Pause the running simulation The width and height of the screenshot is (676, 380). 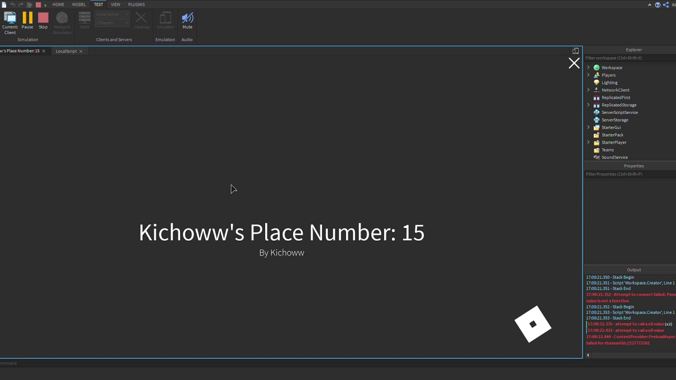(27, 21)
